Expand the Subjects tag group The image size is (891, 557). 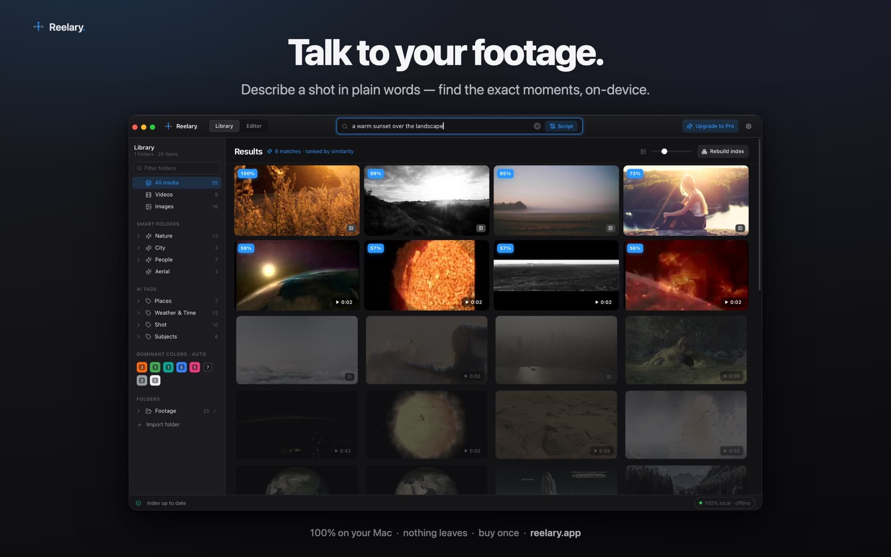pos(138,337)
